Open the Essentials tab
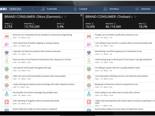This screenshot has width=155, height=116. 49,9
